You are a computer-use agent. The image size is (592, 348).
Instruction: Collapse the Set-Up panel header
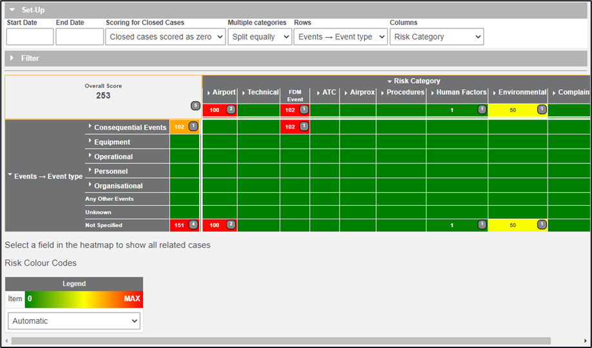pos(12,10)
